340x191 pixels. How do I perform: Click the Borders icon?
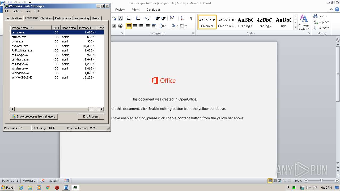tap(182, 26)
